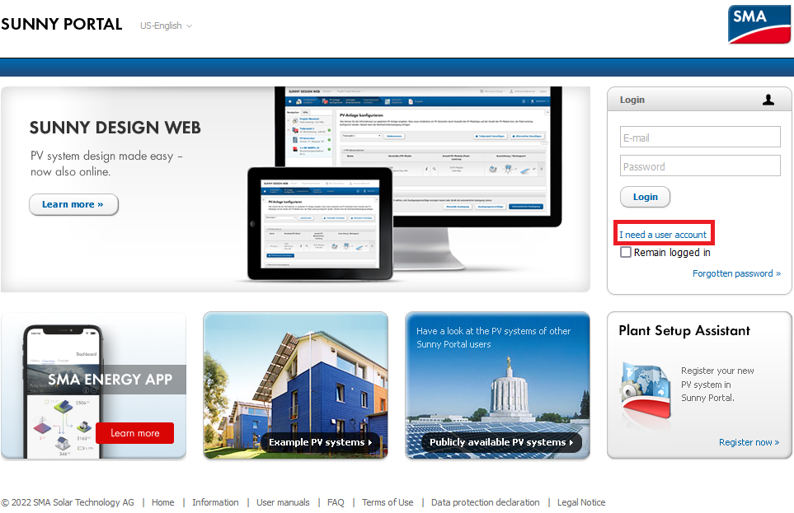This screenshot has width=794, height=513.
Task: Open Terms of Use
Action: click(x=387, y=502)
